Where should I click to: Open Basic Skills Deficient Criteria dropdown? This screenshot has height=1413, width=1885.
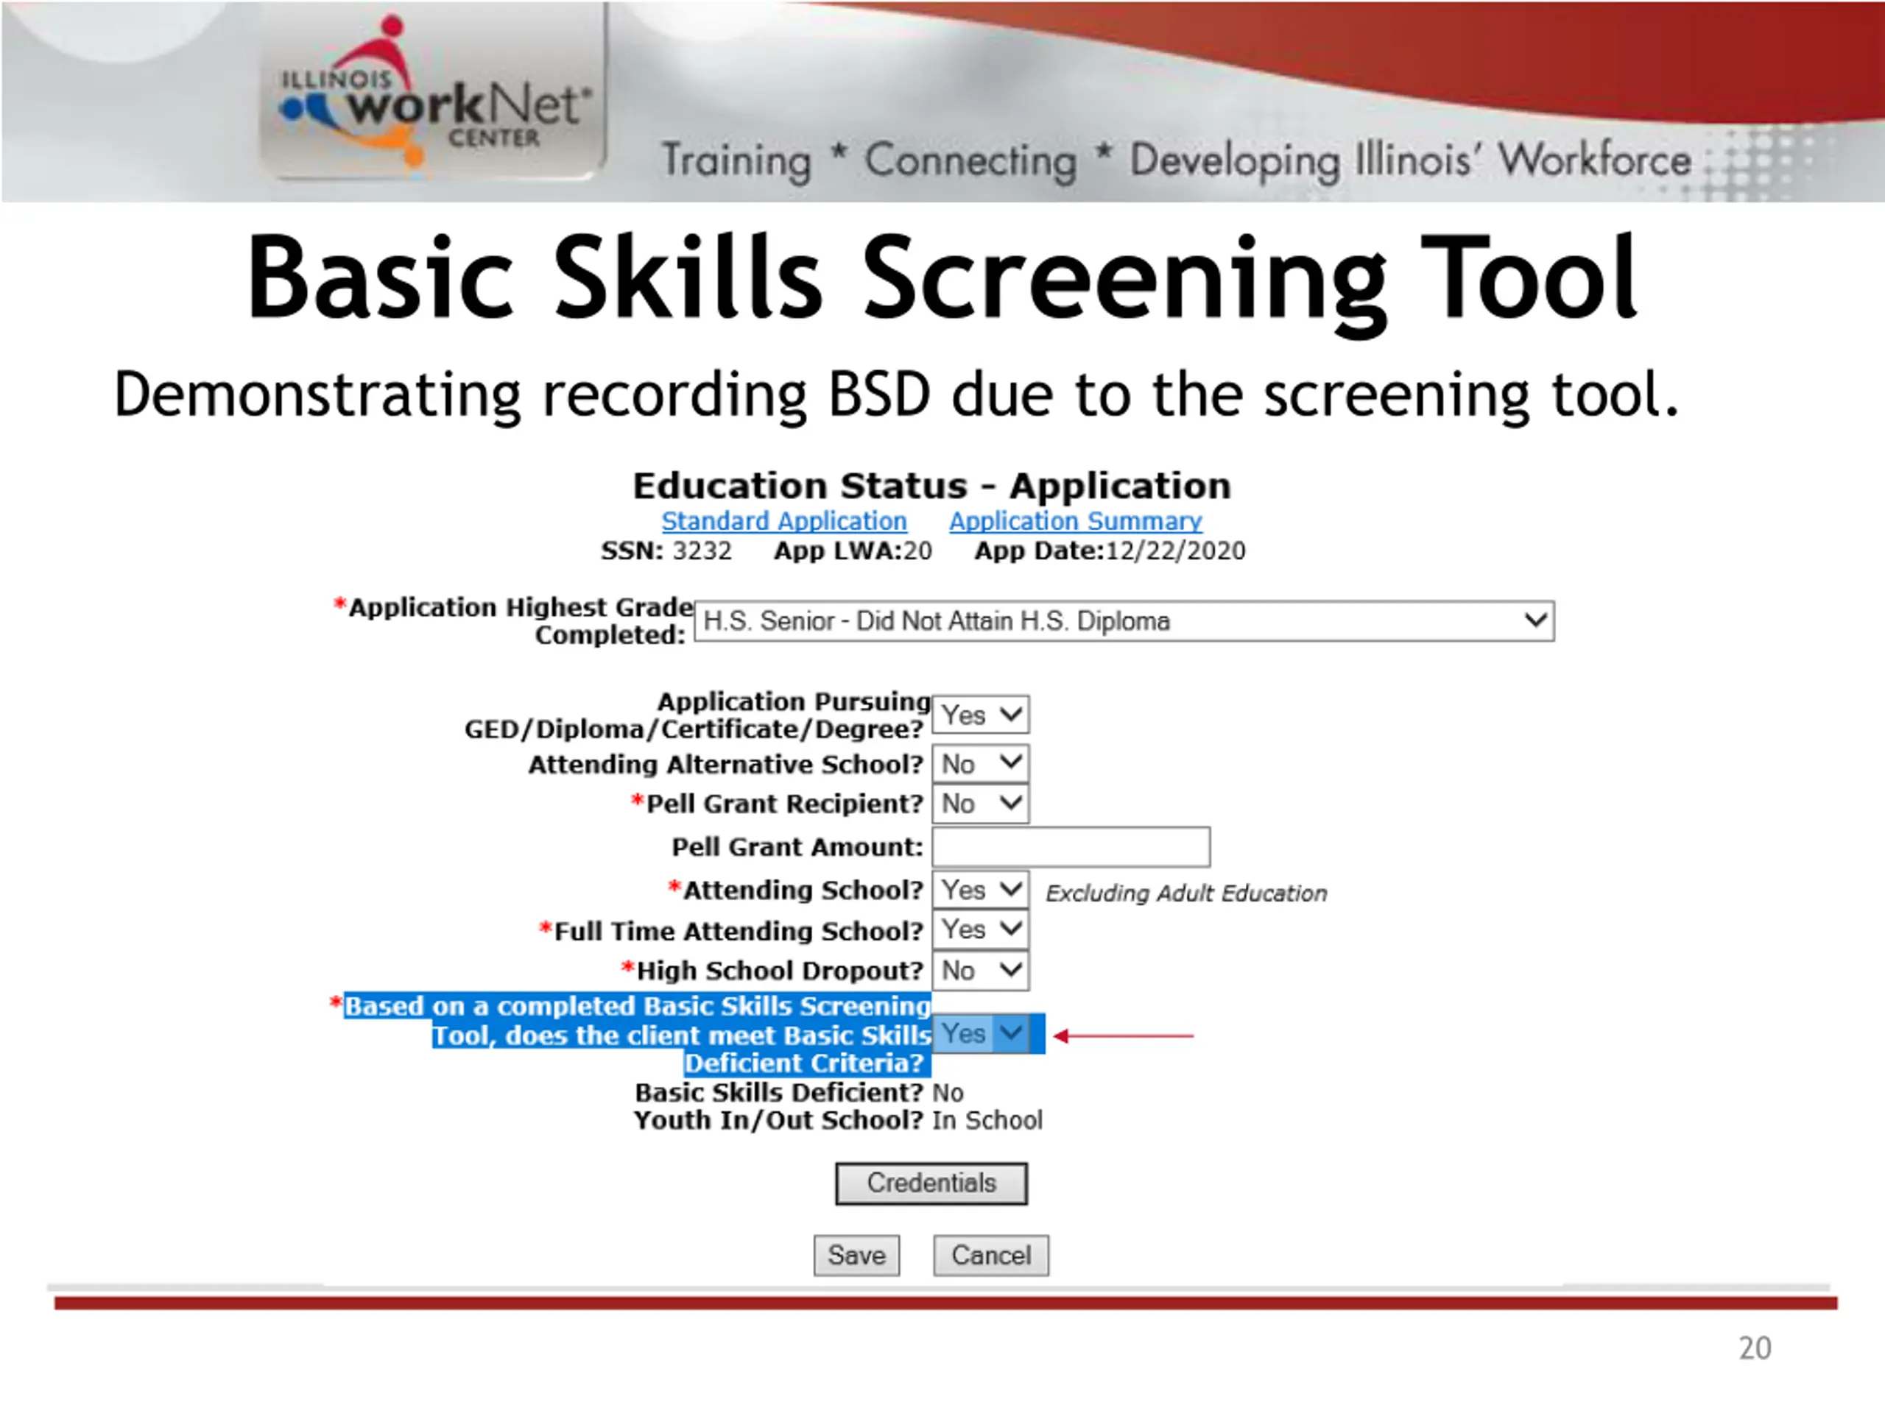980,1034
